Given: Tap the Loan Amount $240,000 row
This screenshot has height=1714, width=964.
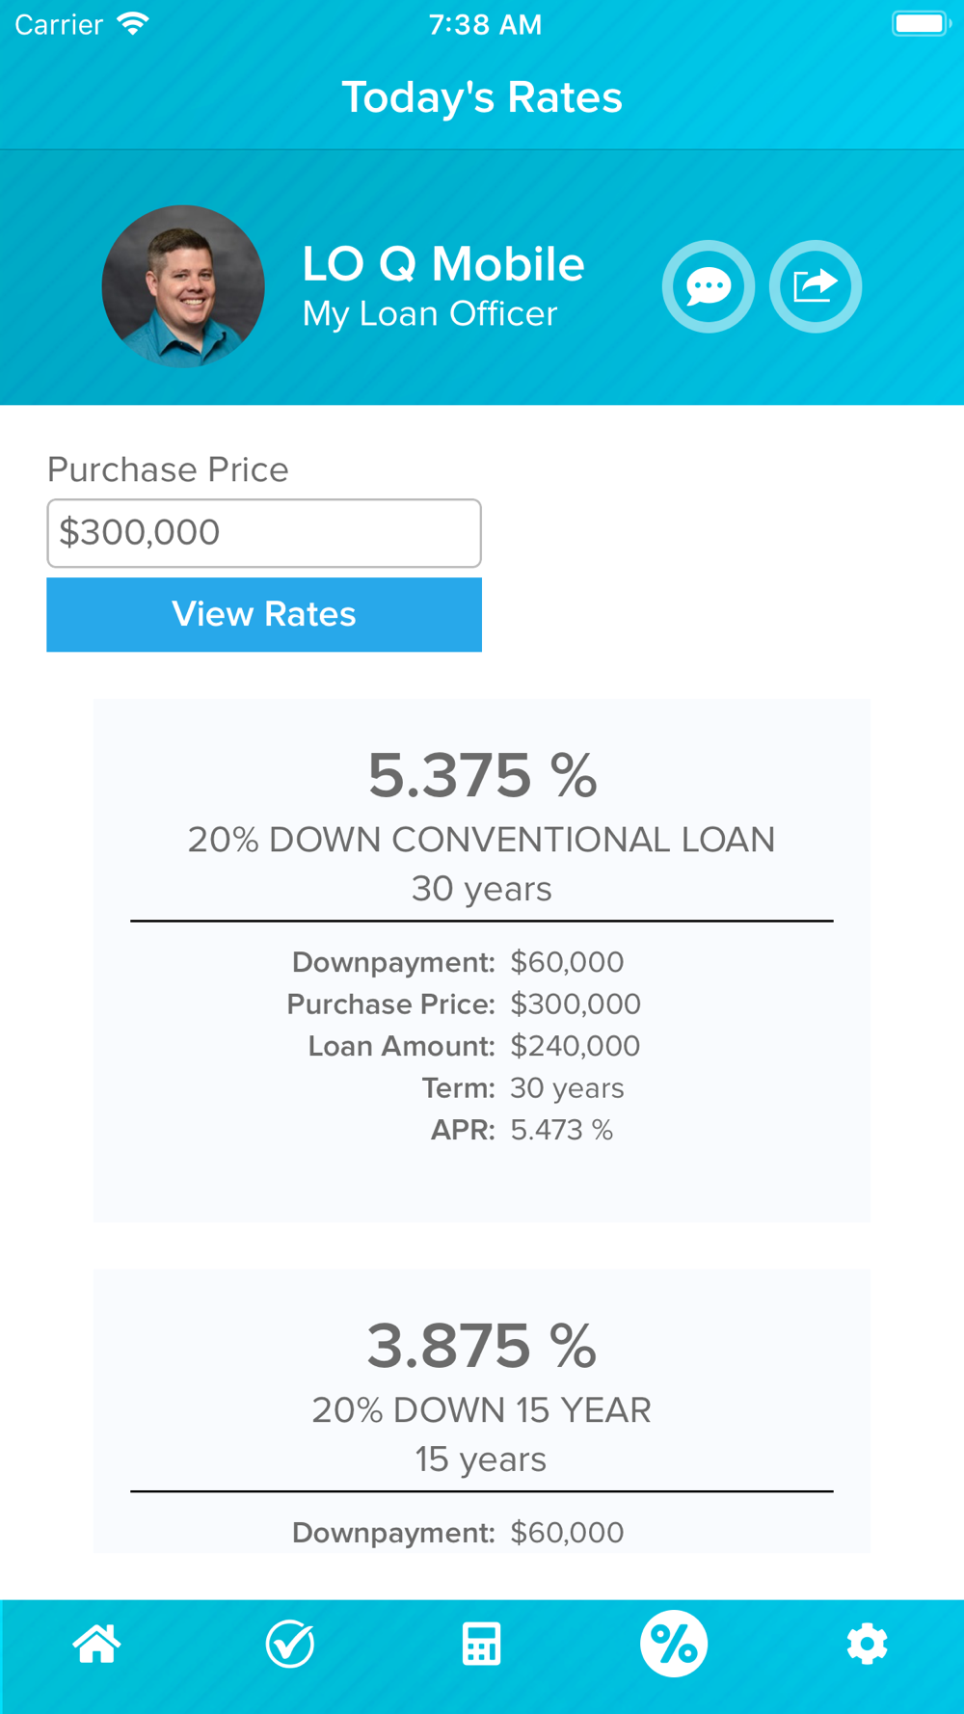Looking at the screenshot, I should pyautogui.click(x=474, y=1046).
